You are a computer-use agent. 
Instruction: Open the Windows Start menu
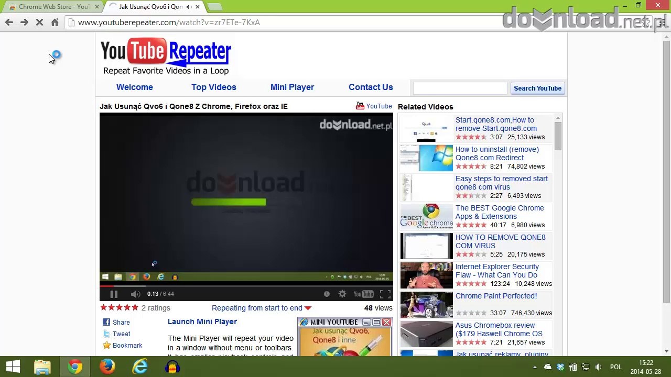pos(13,367)
